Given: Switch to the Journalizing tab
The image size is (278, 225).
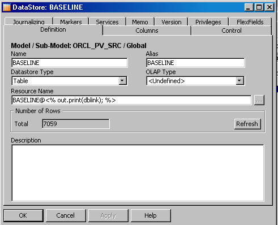Looking at the screenshot, I should tap(29, 22).
